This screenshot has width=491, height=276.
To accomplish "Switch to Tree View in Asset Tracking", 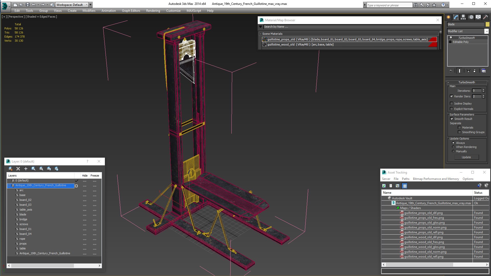I will (x=397, y=186).
